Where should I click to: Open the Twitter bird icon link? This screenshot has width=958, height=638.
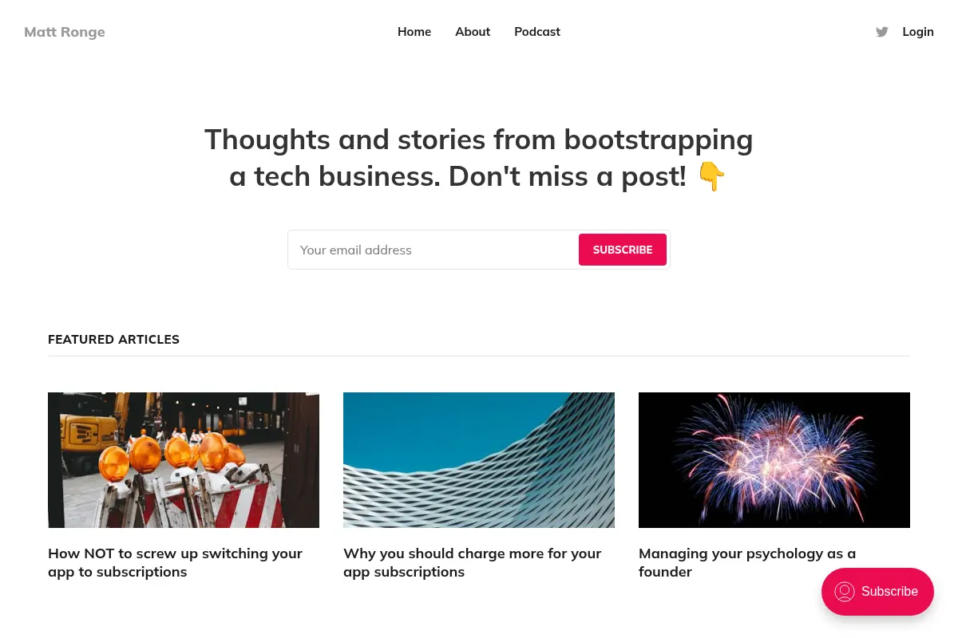[881, 32]
